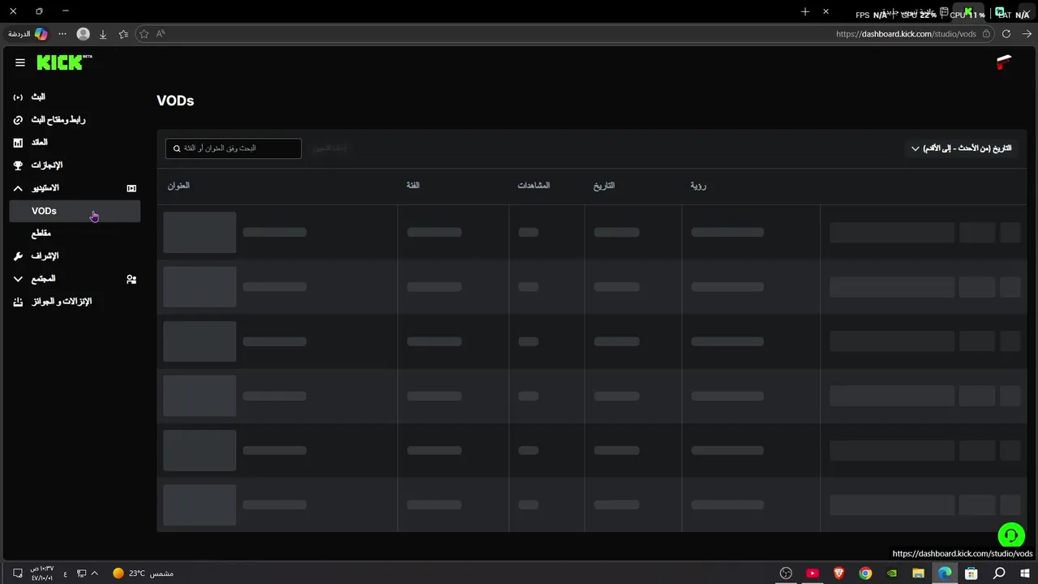
Task: Click the studio video icon beside الاستديو
Action: coord(131,188)
